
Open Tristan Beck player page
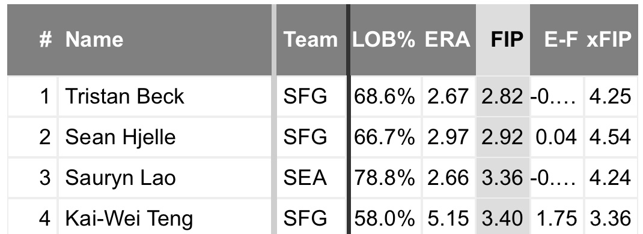[124, 97]
